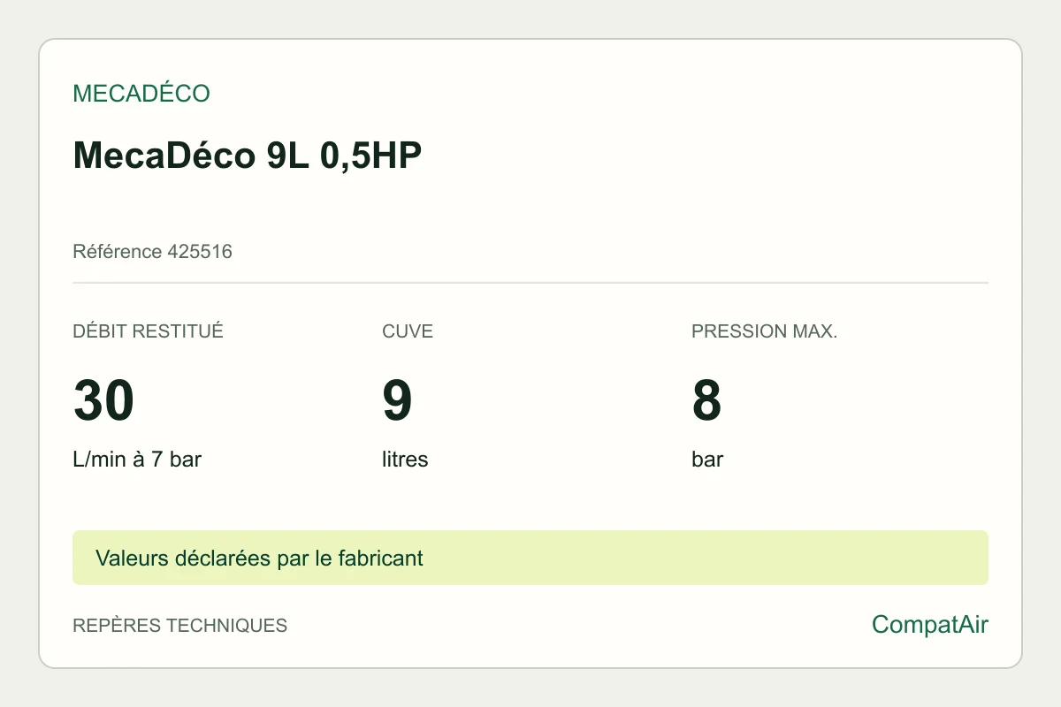Viewport: 1061px width, 707px height.
Task: Select the title MecaDéco 9L 0,5HP
Action: (248, 155)
